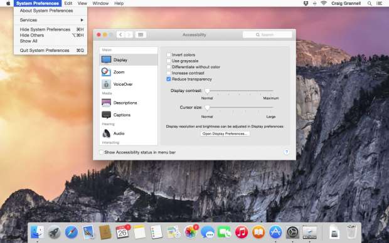Enable Use grayscale checkbox

pos(169,61)
